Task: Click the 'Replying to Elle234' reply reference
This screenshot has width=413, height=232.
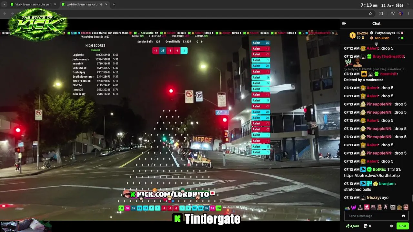Action: (x=375, y=69)
